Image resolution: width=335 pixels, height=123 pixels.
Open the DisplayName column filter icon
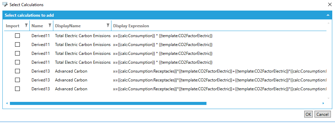point(108,26)
